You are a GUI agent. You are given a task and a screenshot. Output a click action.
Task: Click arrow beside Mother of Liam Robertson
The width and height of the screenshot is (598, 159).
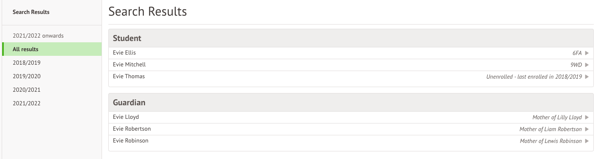coord(587,129)
